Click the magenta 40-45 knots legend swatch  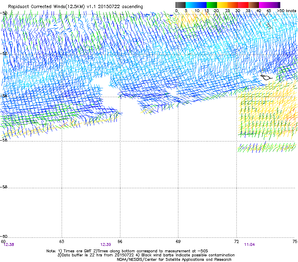264,5
